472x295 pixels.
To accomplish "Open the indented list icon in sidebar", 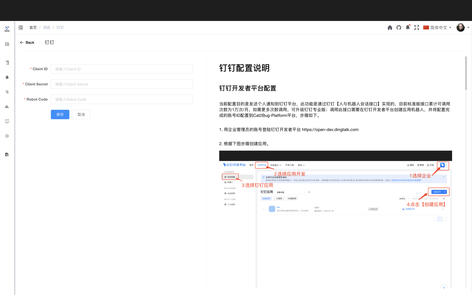I will [7, 63].
